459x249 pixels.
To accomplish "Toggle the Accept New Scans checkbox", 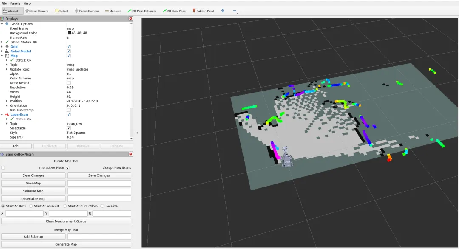I will point(68,168).
